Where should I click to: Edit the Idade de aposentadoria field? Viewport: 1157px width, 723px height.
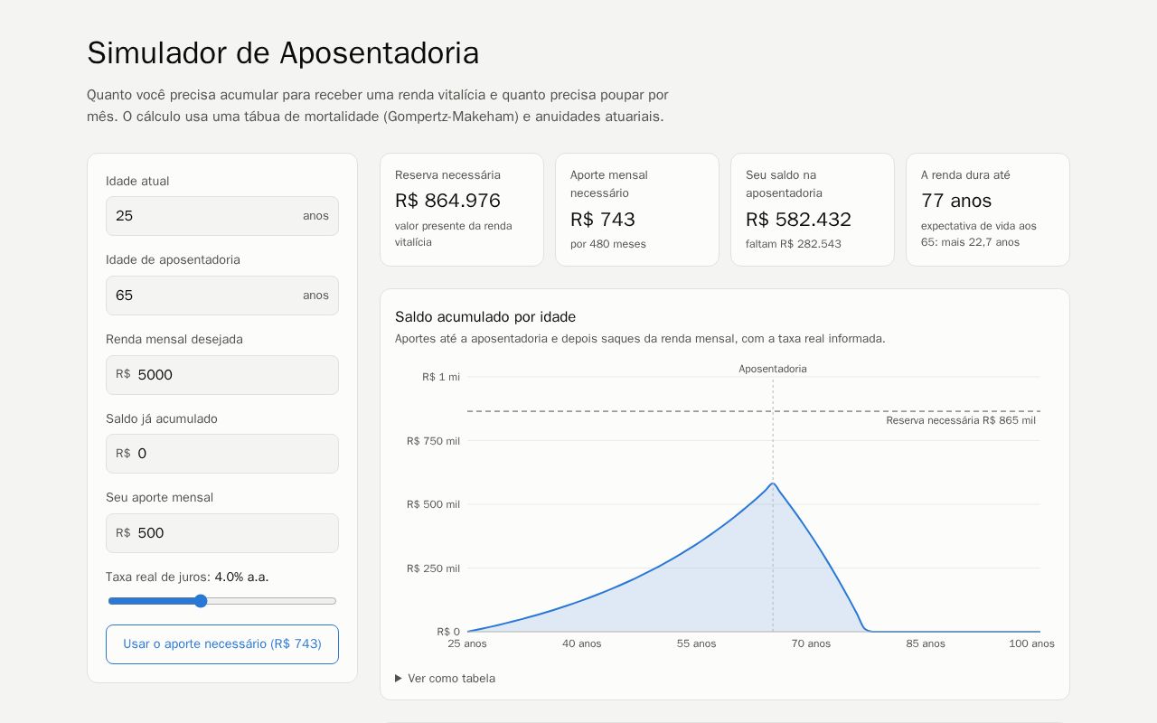point(221,296)
